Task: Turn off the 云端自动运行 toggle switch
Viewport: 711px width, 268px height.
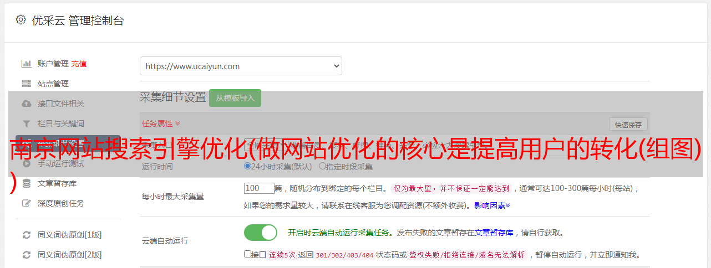Action: tap(261, 233)
